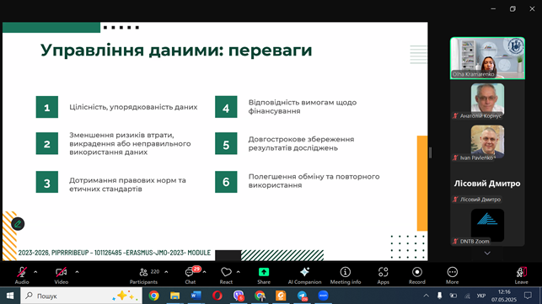
Task: Open Viber from the taskbar
Action: (x=239, y=296)
